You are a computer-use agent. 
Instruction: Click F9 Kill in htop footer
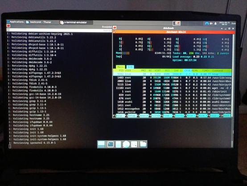tap(213, 116)
